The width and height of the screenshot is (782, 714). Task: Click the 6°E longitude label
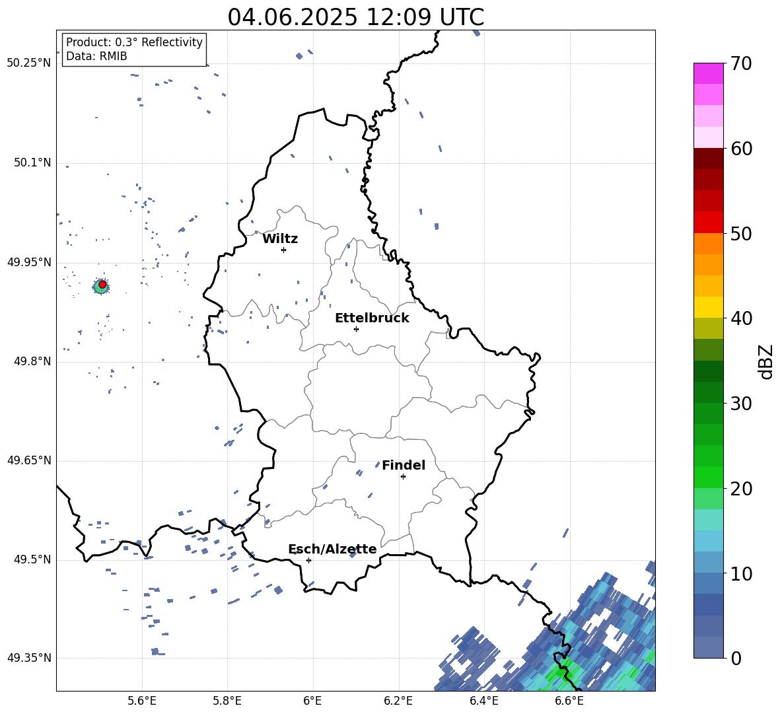tap(312, 701)
